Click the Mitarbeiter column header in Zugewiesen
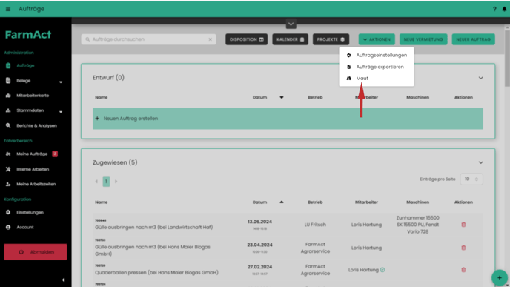The width and height of the screenshot is (510, 287). 366,202
